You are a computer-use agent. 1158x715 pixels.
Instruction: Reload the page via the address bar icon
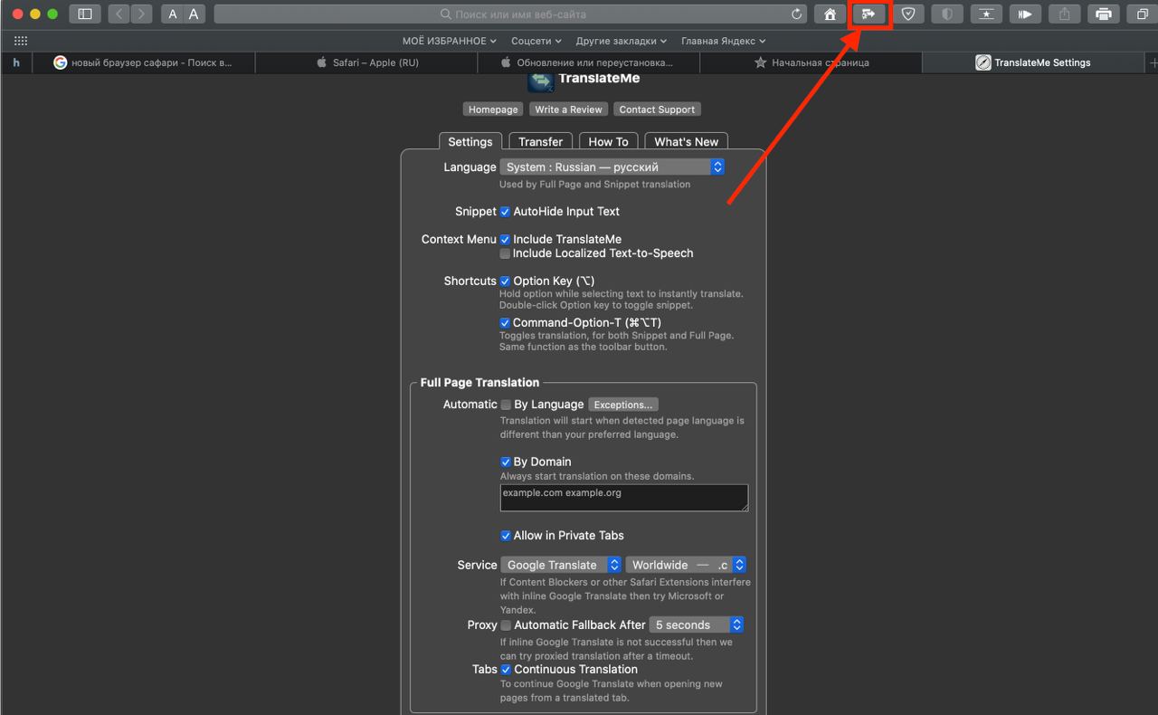tap(796, 14)
